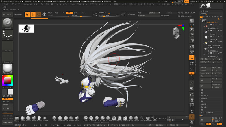Open the Texture Off selector

(x=7, y=58)
